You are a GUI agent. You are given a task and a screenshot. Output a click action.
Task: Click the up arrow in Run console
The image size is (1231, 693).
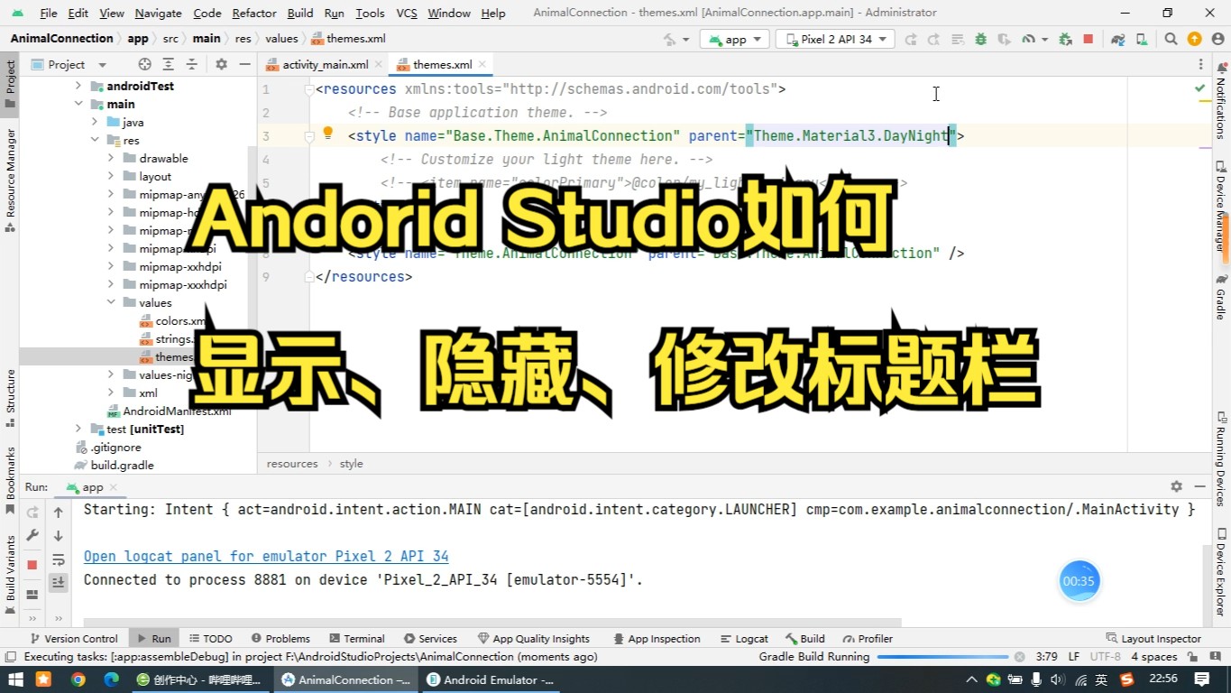coord(59,512)
